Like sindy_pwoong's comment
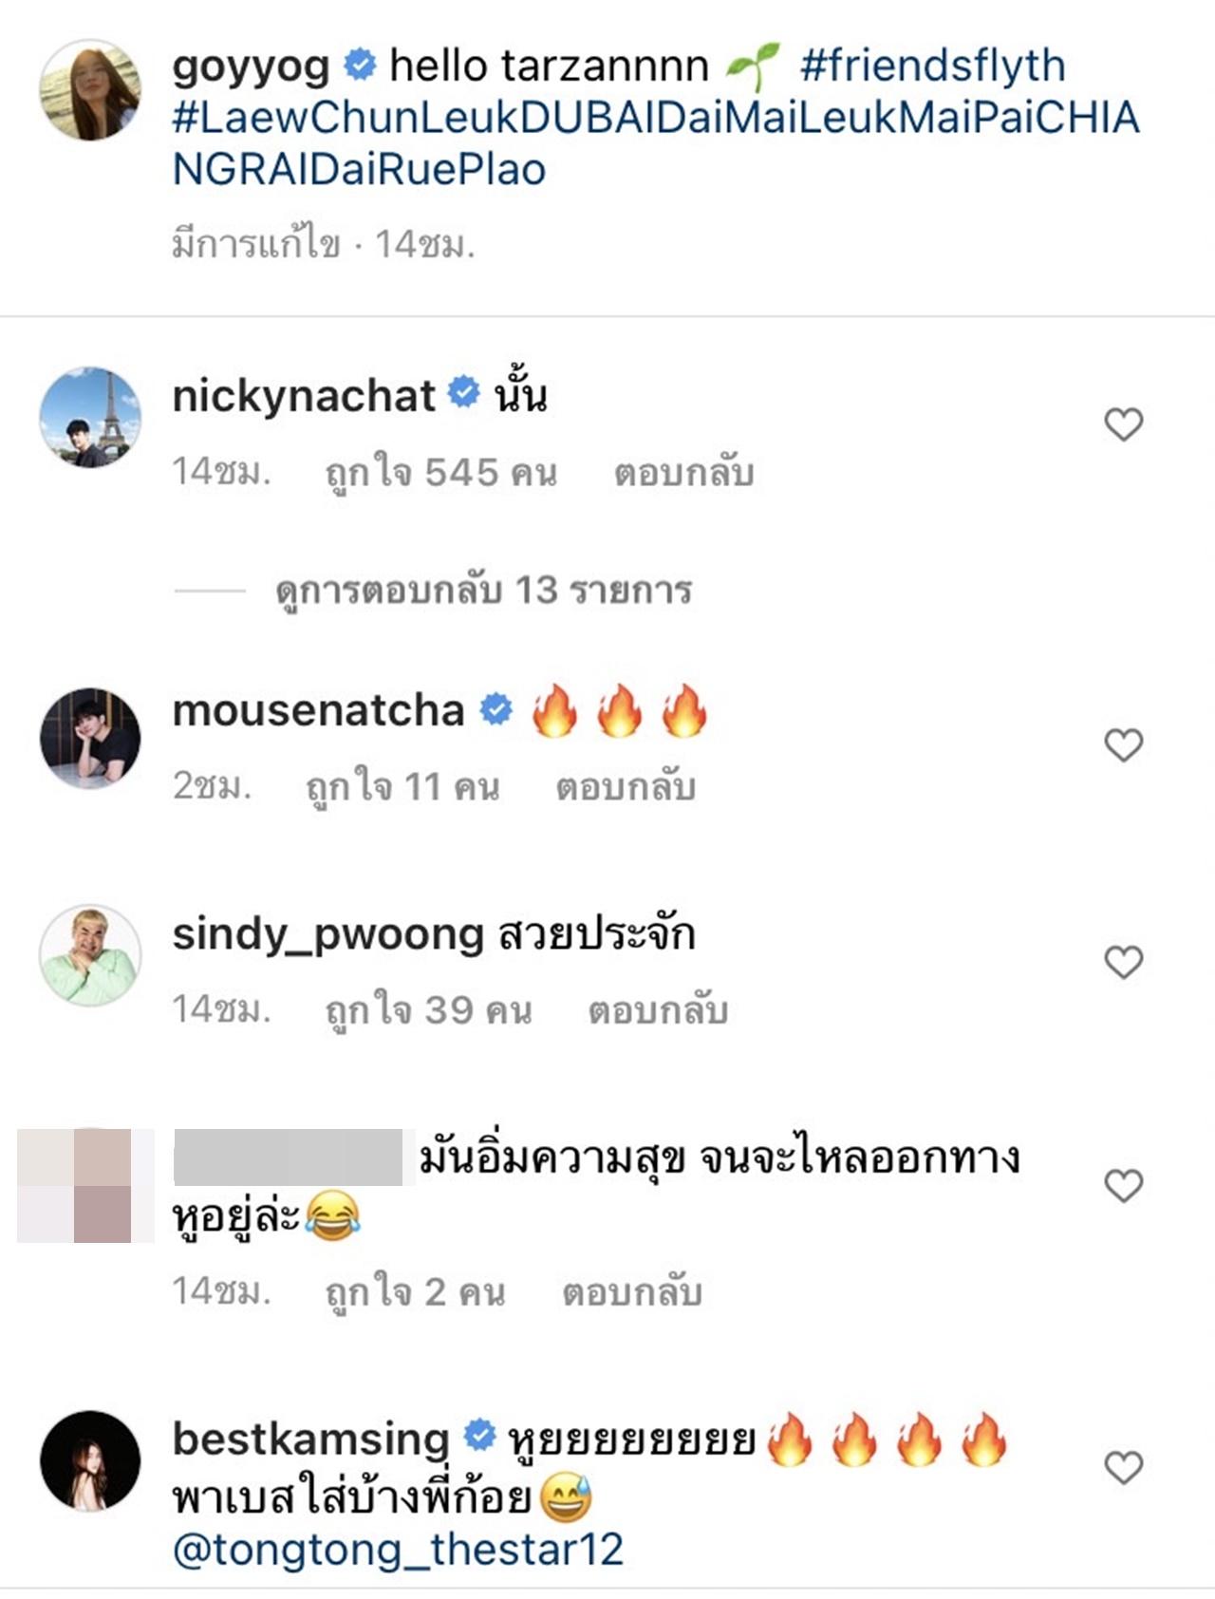 (1123, 963)
